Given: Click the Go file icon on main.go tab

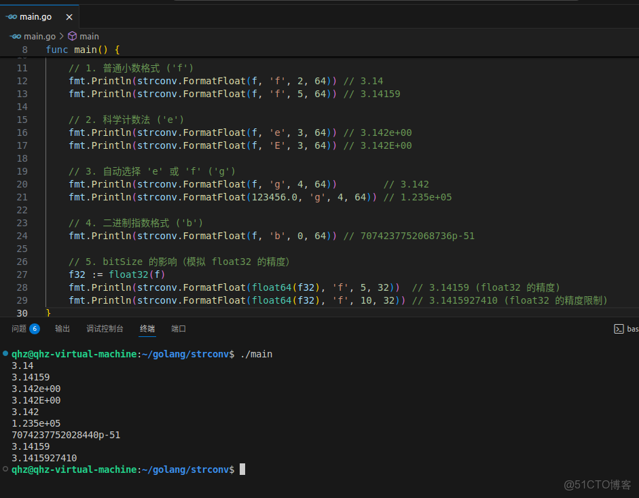Looking at the screenshot, I should click(x=12, y=16).
